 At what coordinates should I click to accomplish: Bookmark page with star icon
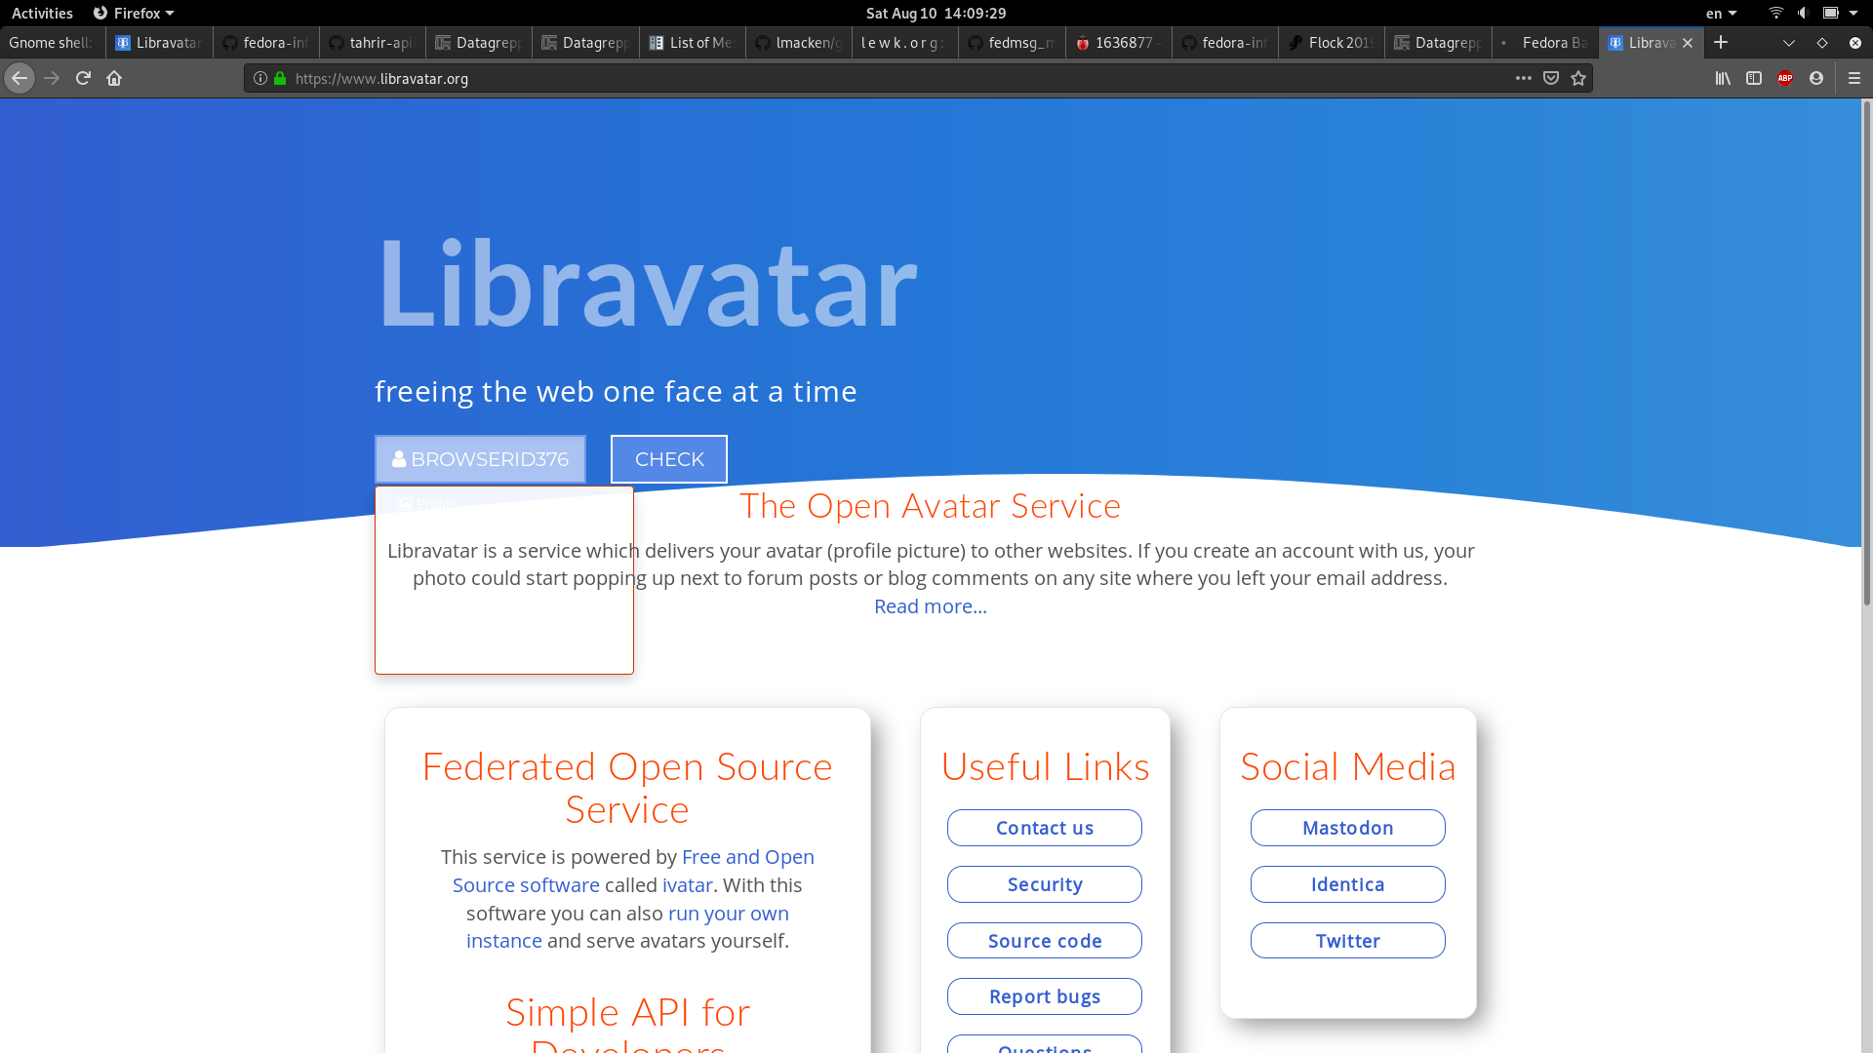click(x=1578, y=78)
